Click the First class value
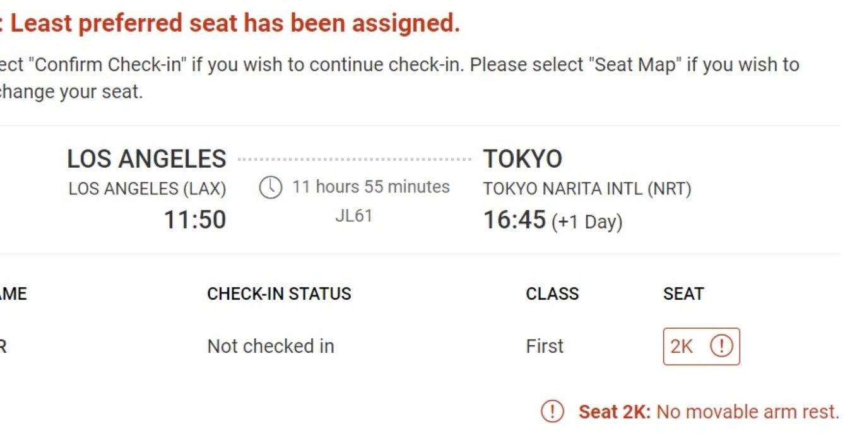The image size is (862, 436). 545,346
